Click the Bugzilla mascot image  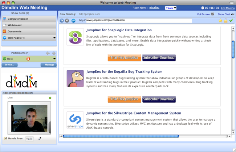pos(75,79)
